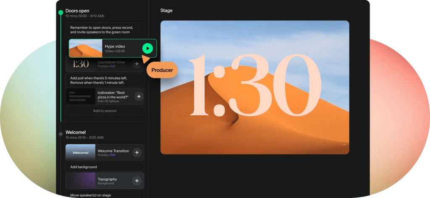Screen dimensions: 430x198
Task: Click the 'Move speaker(s) on stage' note
Action: coord(105,195)
